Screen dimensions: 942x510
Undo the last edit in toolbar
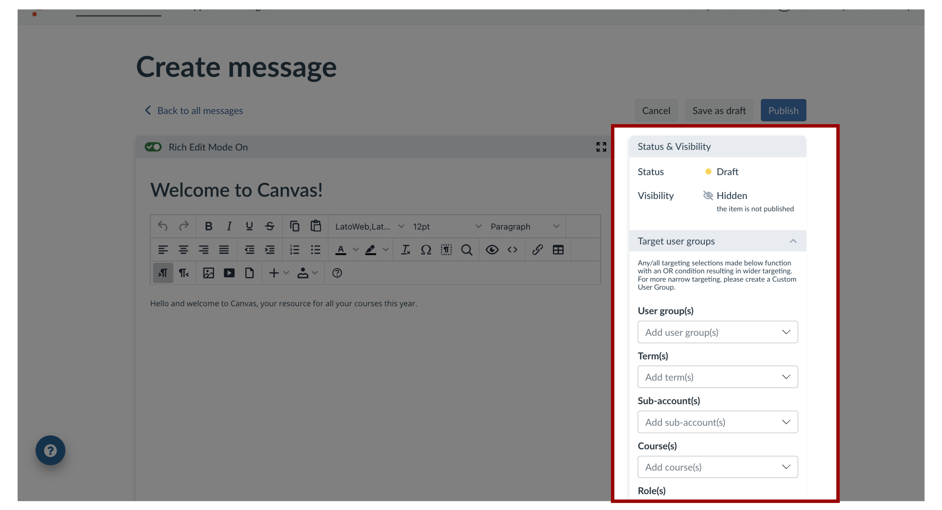click(162, 226)
